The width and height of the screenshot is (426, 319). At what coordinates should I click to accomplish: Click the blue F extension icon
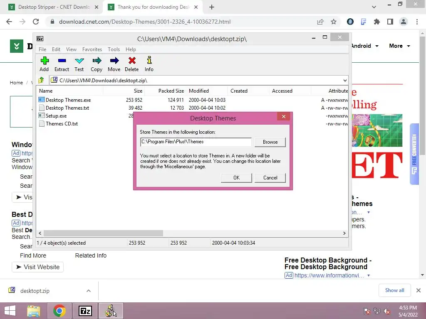(363, 22)
